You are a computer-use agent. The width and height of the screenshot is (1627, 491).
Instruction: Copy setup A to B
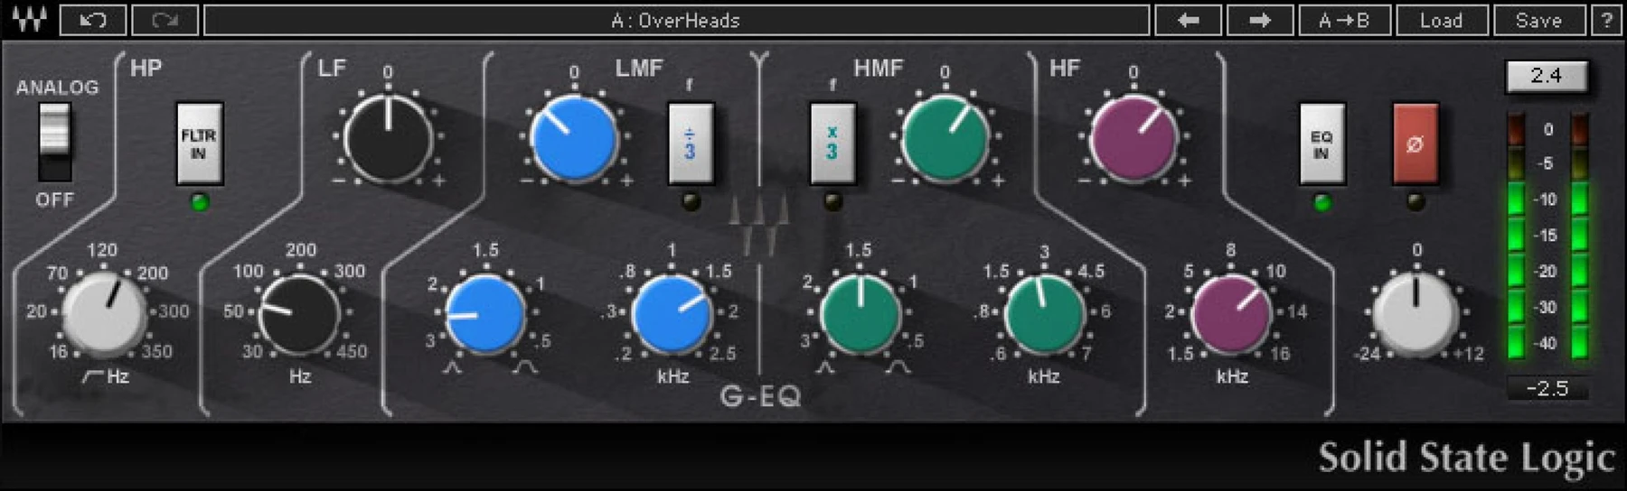coord(1344,20)
